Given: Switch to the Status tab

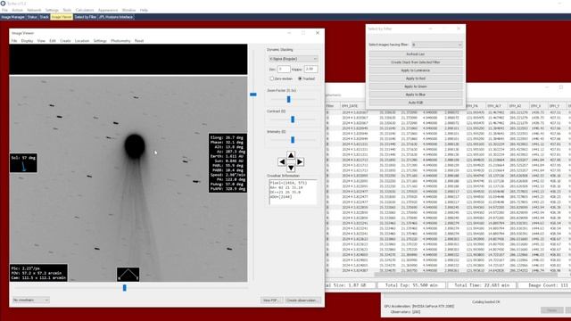Looking at the screenshot, I should 32,17.
